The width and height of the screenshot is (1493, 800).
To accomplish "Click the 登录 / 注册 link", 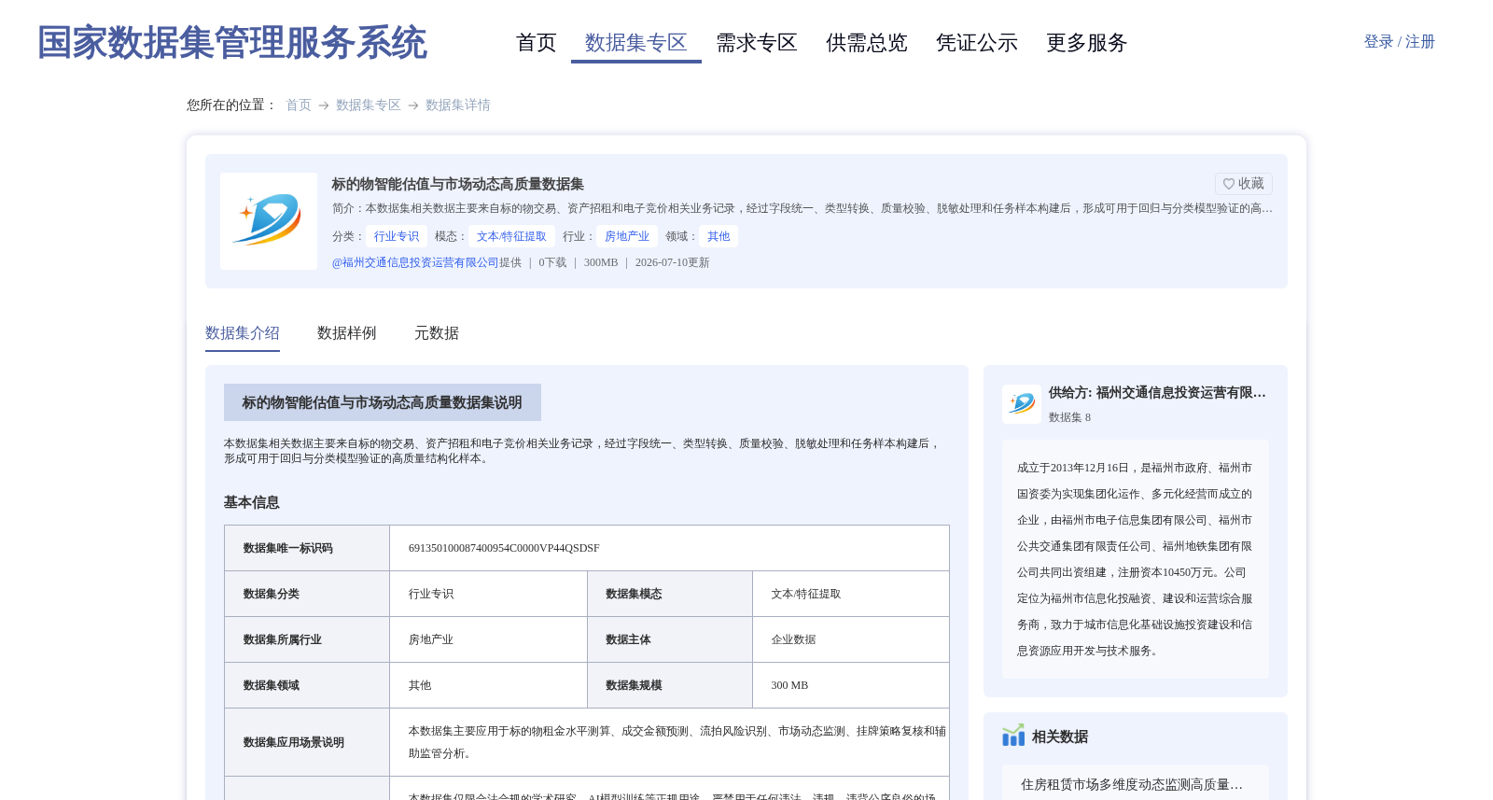I will [1400, 42].
